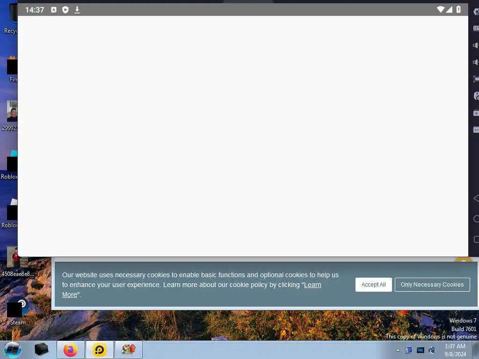Viewport: 479px width, 359px height.
Task: Tap the letter A icon in status bar
Action: (x=54, y=10)
